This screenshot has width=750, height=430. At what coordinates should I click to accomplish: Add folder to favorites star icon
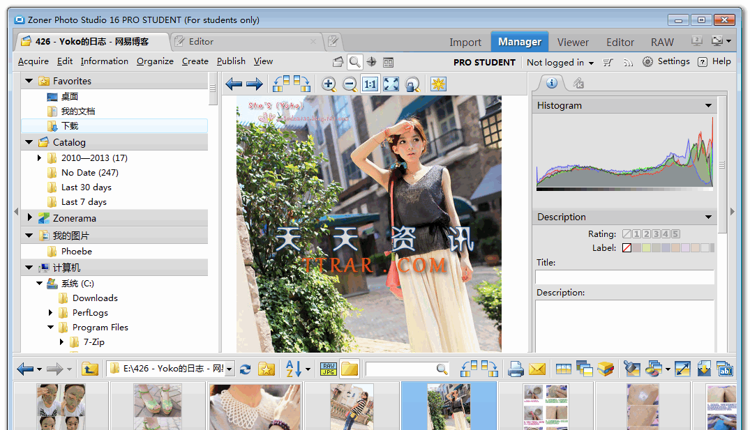coord(267,369)
